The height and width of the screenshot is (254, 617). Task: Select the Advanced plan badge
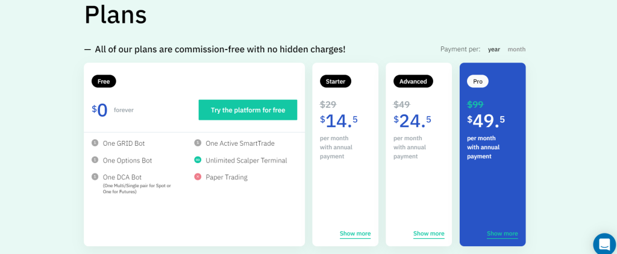click(x=413, y=81)
